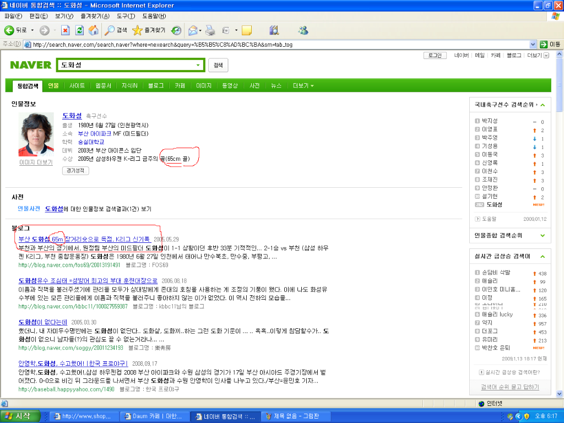This screenshot has width=564, height=423.
Task: Switch to the 이미지 search tab
Action: tap(204, 85)
